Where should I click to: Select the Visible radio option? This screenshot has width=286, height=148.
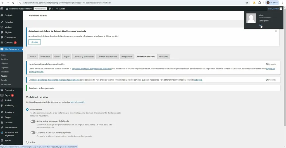(27, 142)
